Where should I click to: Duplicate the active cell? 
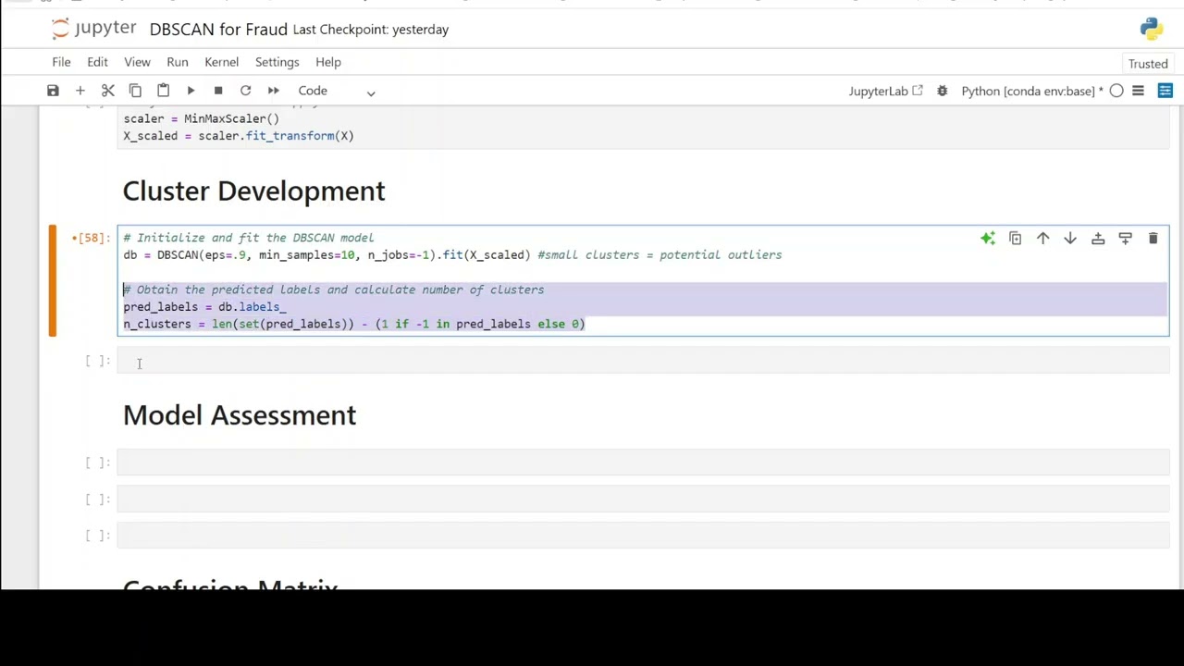pyautogui.click(x=1015, y=239)
